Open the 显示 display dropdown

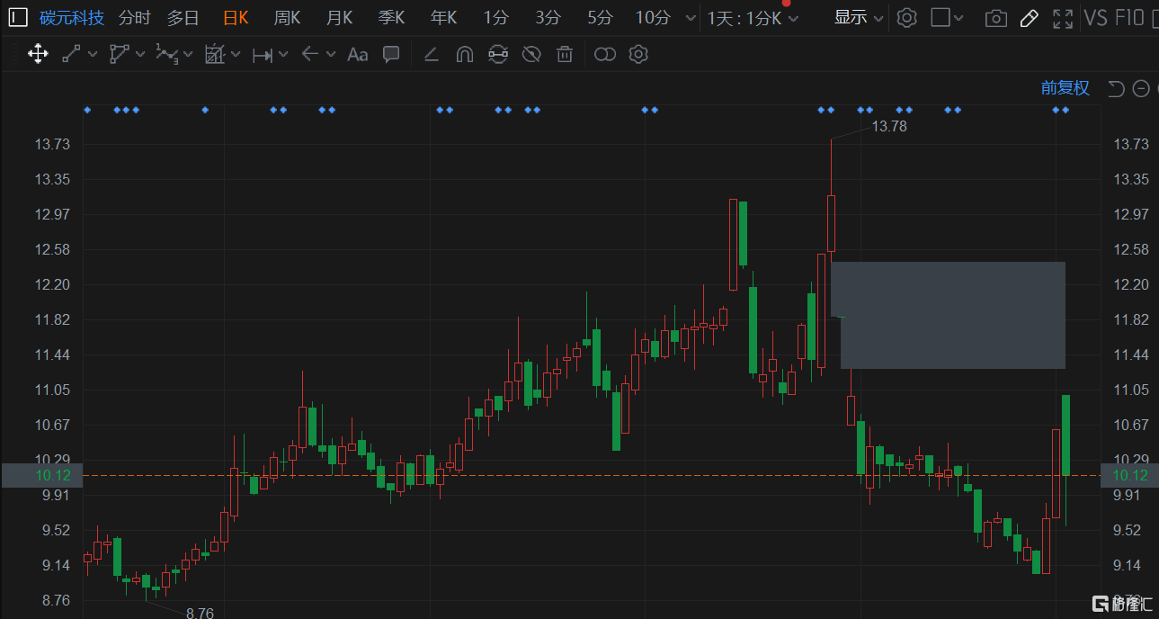(859, 18)
